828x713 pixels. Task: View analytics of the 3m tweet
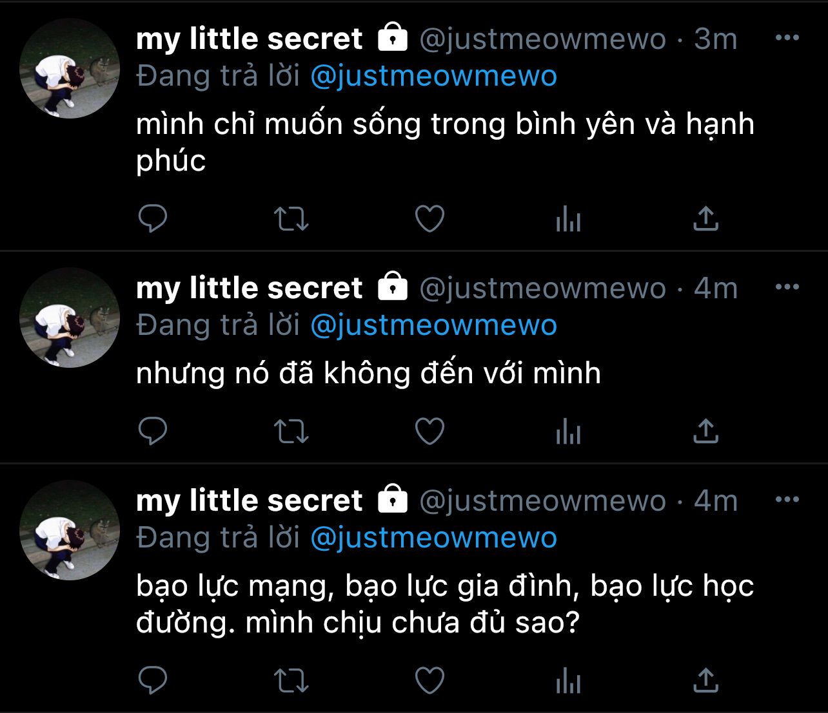coord(568,220)
